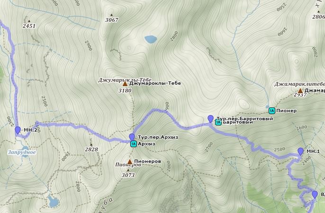Image resolution: width=325 pixels, height=213 pixels.
Task: Select the МН.1 waypoint marker
Action: [x=300, y=151]
